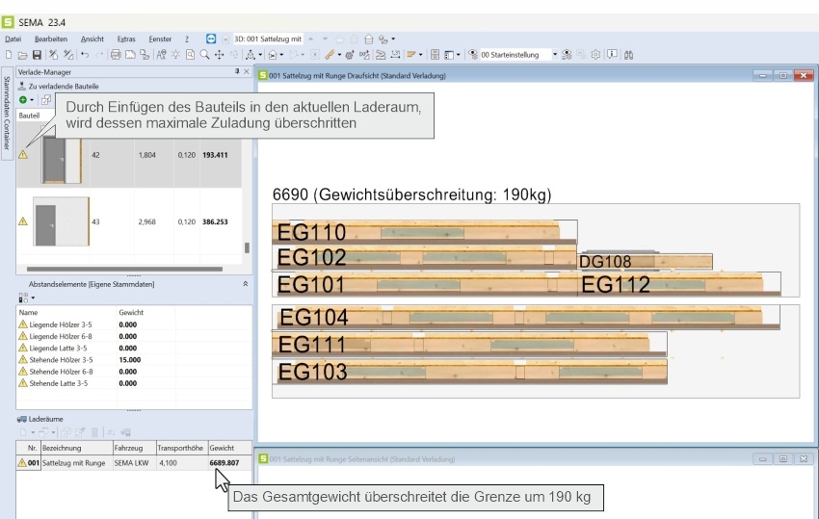Save the project with floppy disk icon

37,54
